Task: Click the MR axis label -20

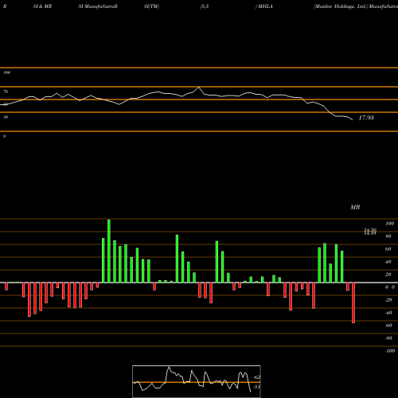Action: coord(388,300)
